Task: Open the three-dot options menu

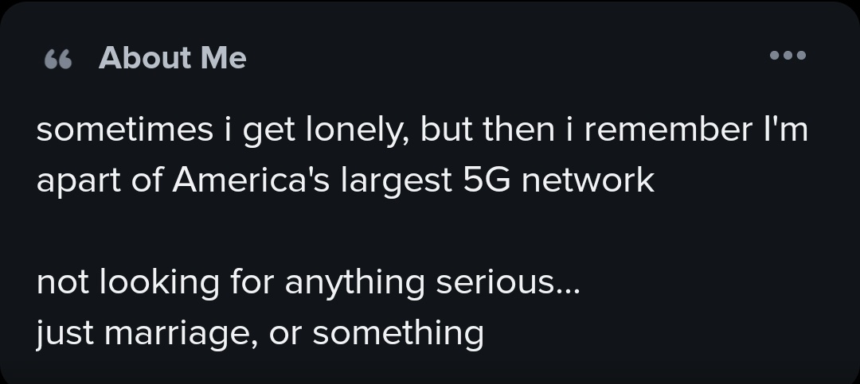Action: point(788,55)
